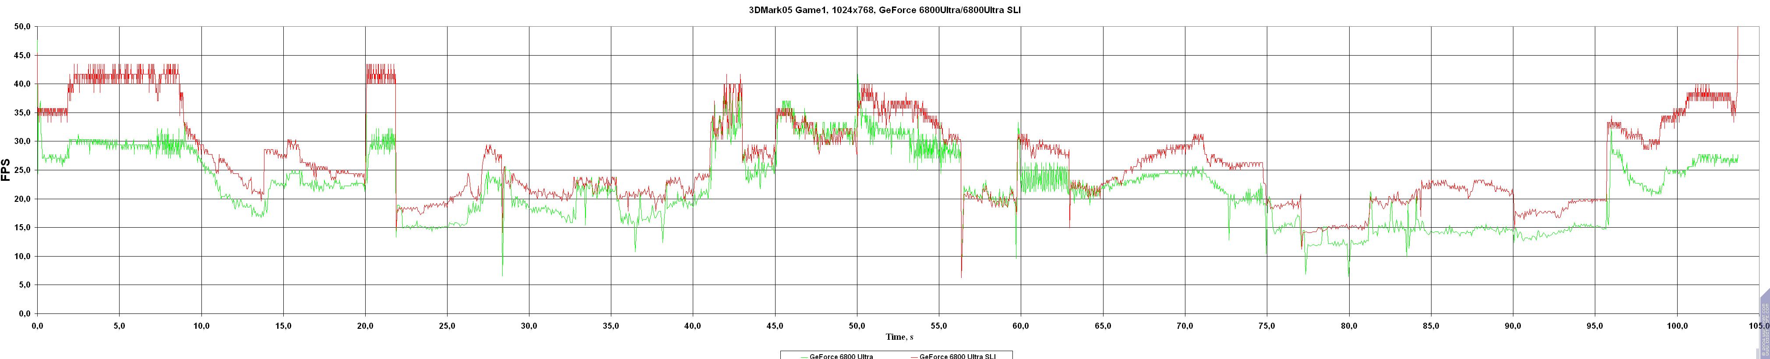1770x359 pixels.
Task: Click "35,0" on the horizontal time axis
Action: click(x=611, y=326)
